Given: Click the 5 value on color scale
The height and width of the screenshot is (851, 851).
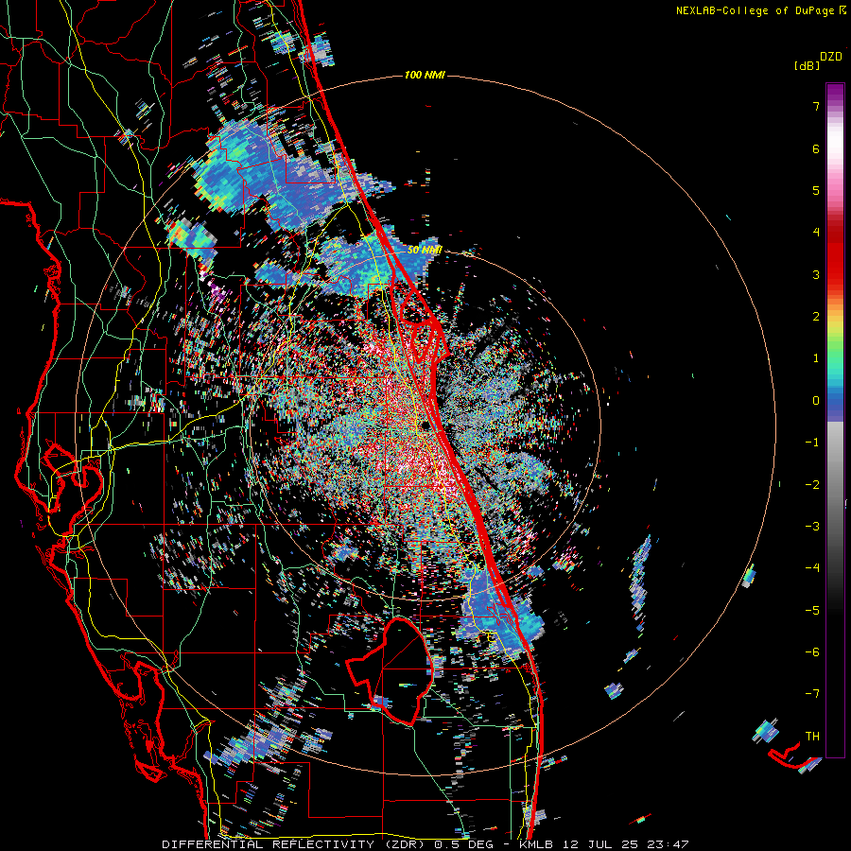Looking at the screenshot, I should [816, 190].
